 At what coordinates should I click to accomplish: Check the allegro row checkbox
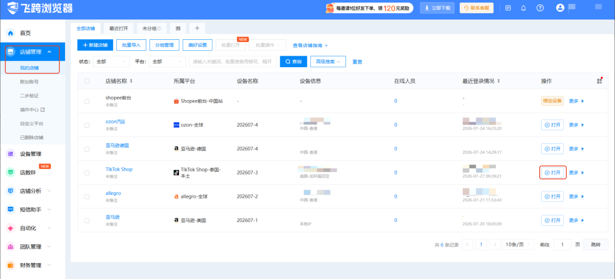click(87, 196)
